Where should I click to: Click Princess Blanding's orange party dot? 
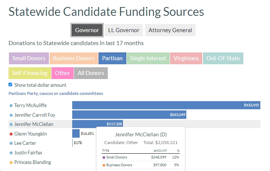[x=11, y=163]
